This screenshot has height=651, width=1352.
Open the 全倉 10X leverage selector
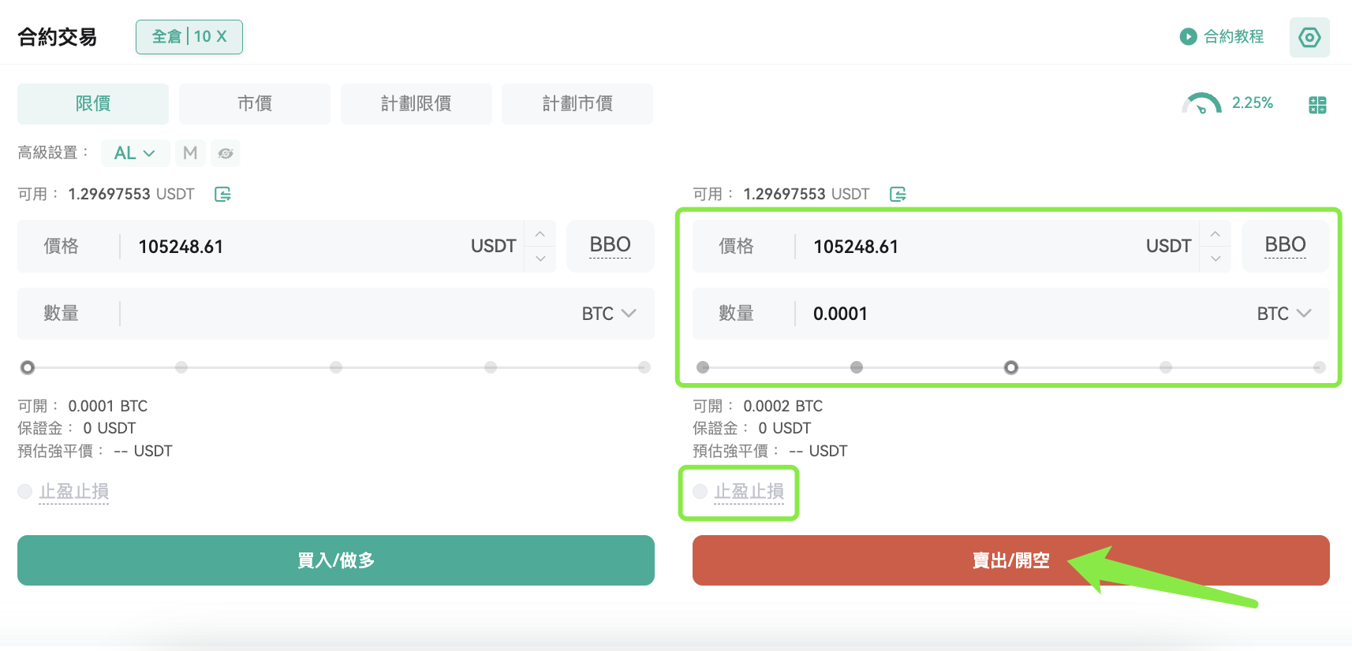coord(189,37)
